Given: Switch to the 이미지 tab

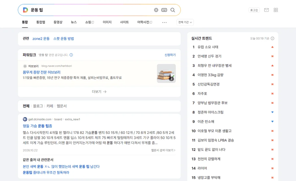Looking at the screenshot, I should 107,22.
